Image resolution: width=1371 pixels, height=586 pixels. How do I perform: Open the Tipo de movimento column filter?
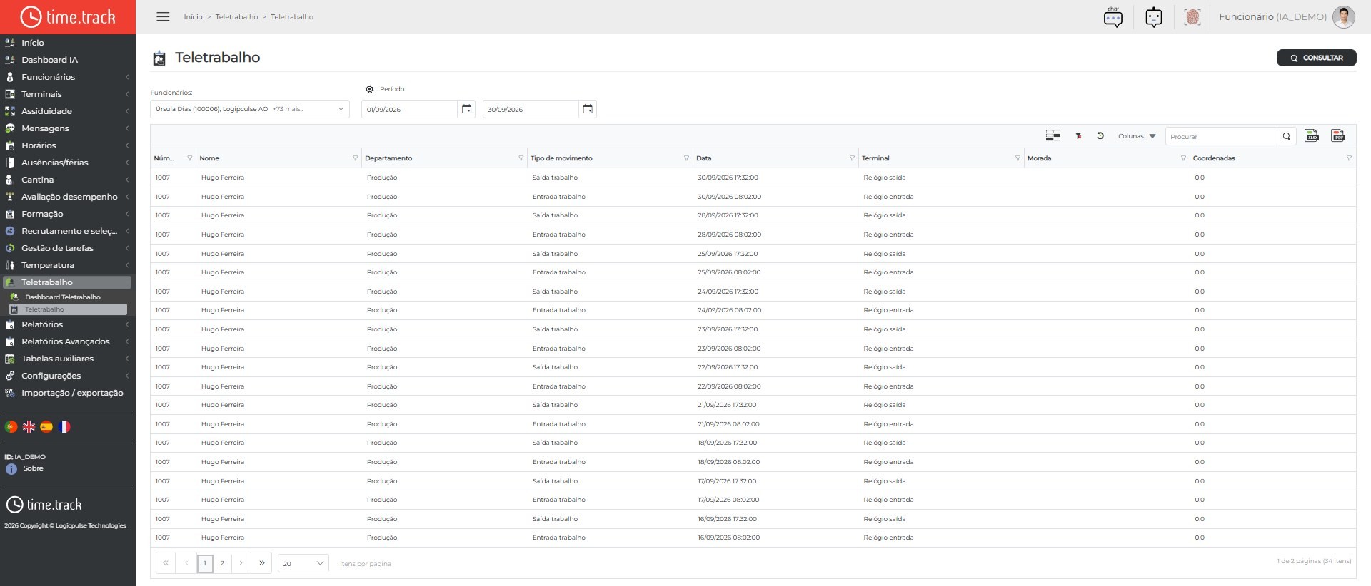coord(686,158)
